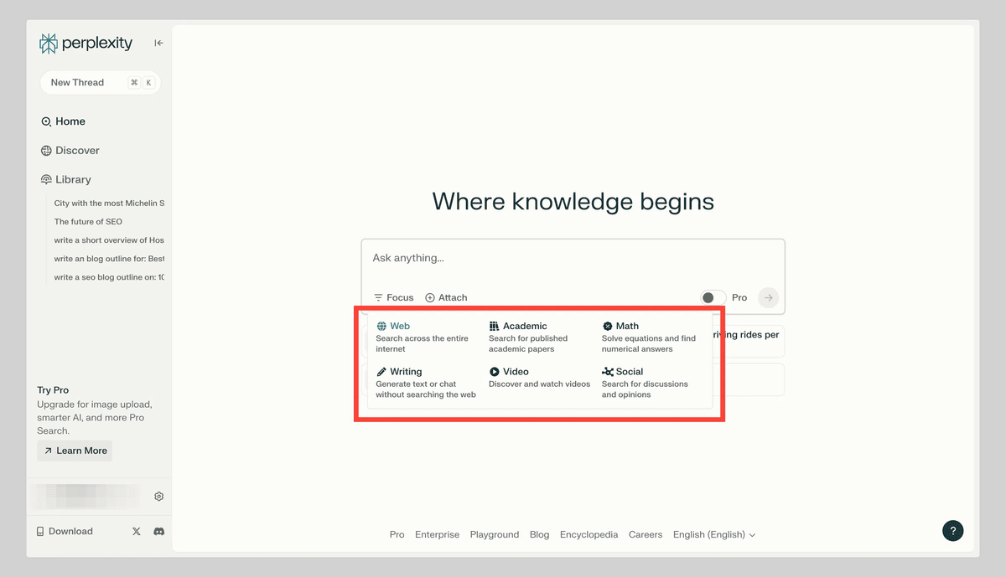1006x577 pixels.
Task: Attach a file with the Attach button
Action: (446, 297)
